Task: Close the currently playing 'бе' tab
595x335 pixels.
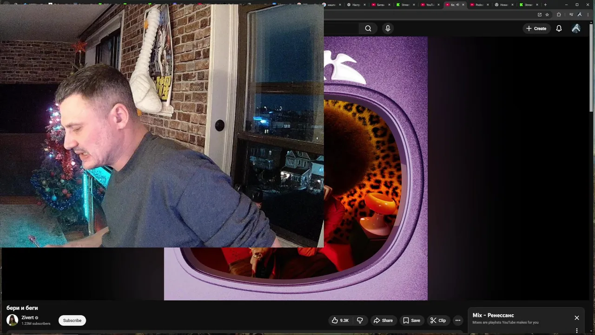Action: click(463, 5)
